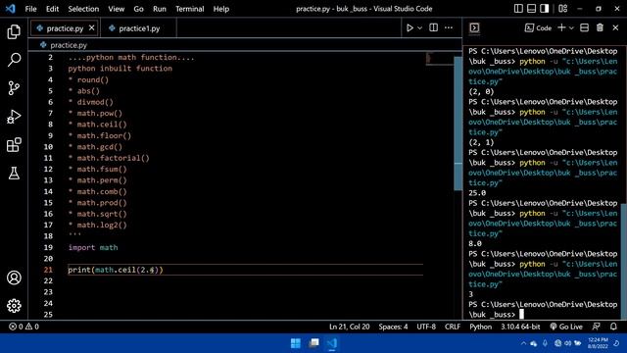Open the clock and date flyout

coord(598,343)
